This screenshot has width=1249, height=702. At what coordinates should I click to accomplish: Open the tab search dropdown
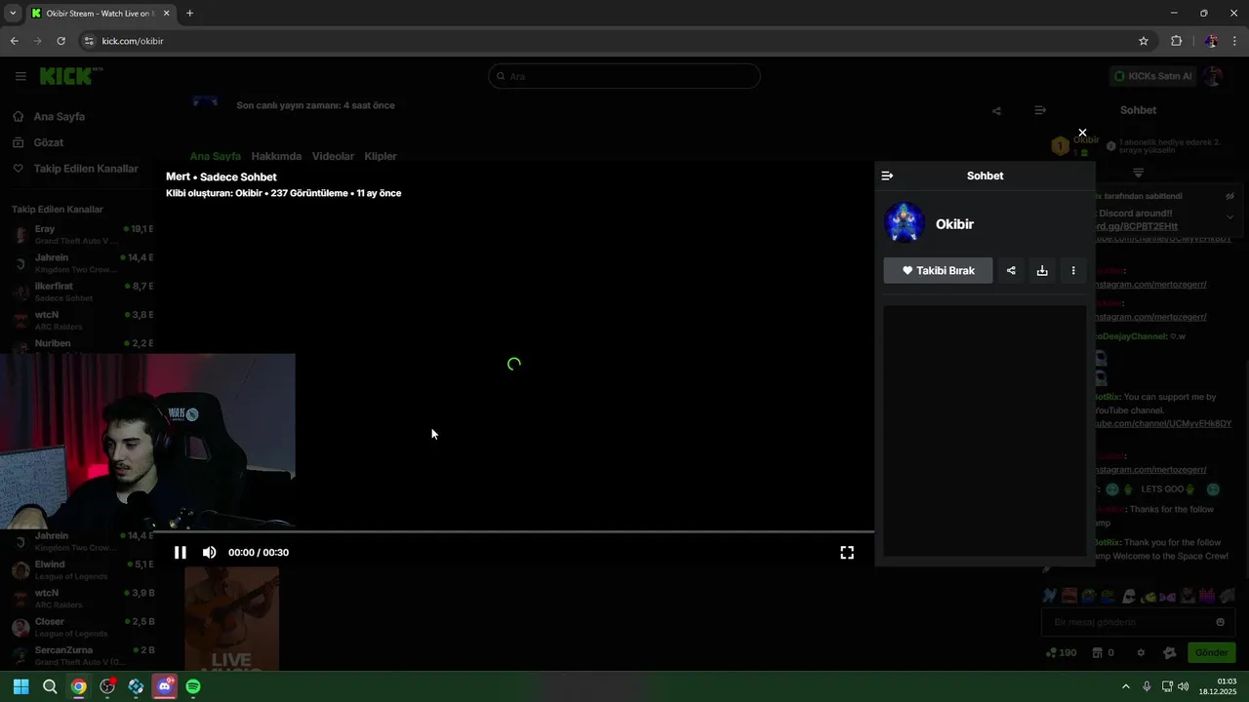pos(13,13)
